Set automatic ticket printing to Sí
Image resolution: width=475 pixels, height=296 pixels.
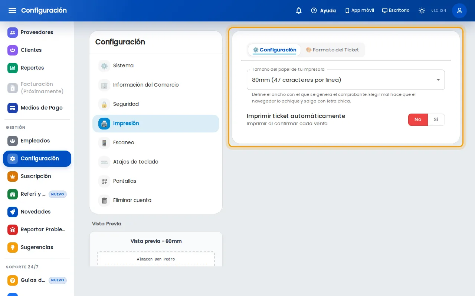[436, 120]
